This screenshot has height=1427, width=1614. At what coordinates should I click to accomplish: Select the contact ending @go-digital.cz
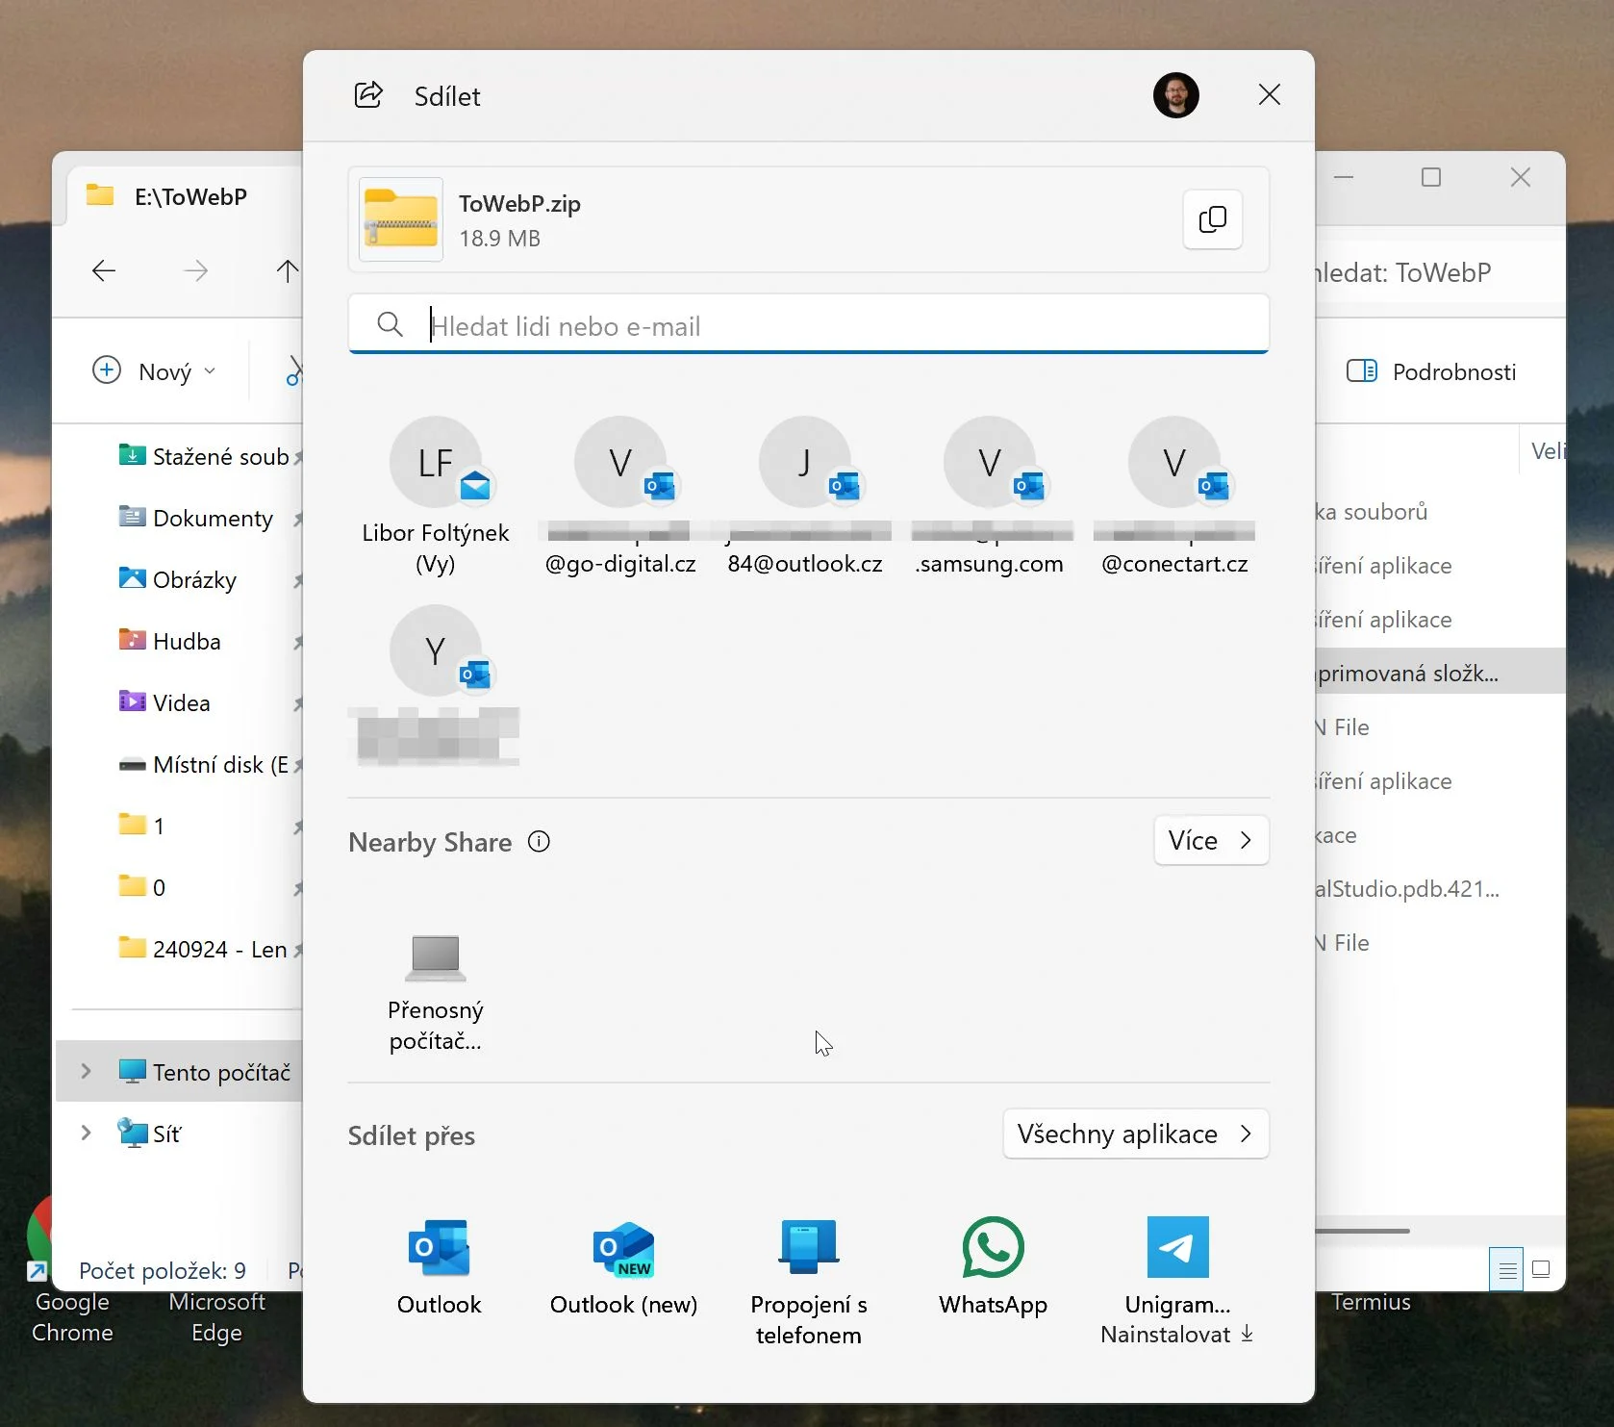620,497
